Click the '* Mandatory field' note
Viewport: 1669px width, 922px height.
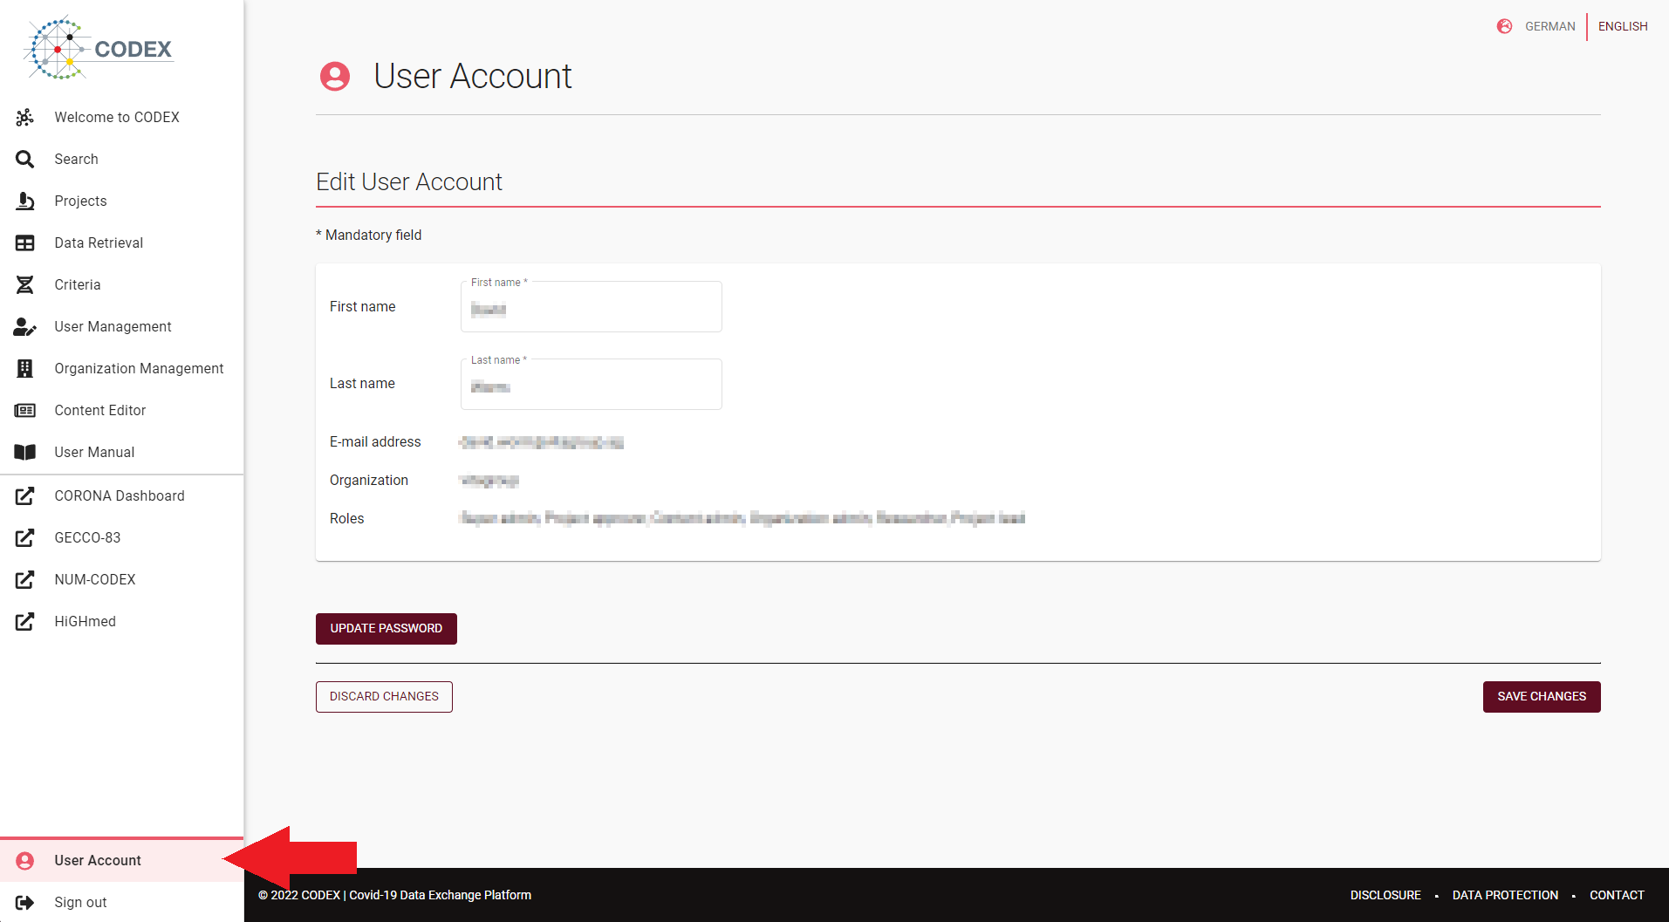369,235
